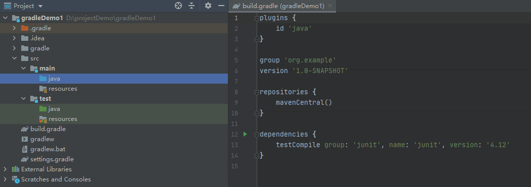This screenshot has width=531, height=187.
Task: Click fold end marker at line 3
Action: pos(257,39)
